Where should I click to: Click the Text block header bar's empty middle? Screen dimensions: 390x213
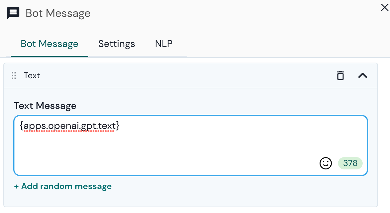(x=185, y=76)
